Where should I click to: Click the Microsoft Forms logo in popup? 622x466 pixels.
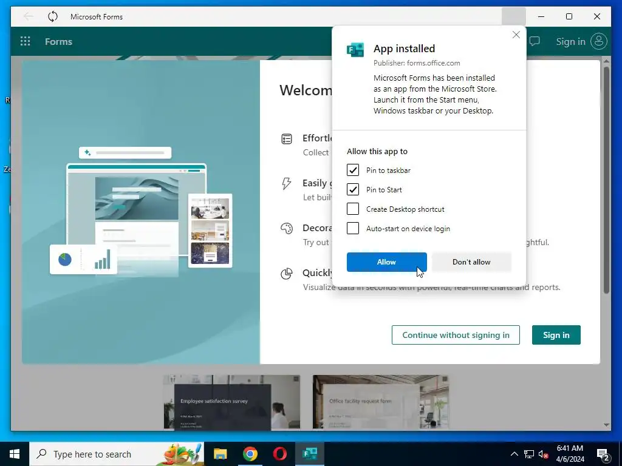[x=355, y=50]
